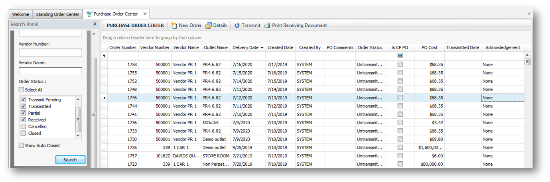Enable the Show Auto Closed checkbox
Image resolution: width=550 pixels, height=182 pixels.
(x=22, y=146)
